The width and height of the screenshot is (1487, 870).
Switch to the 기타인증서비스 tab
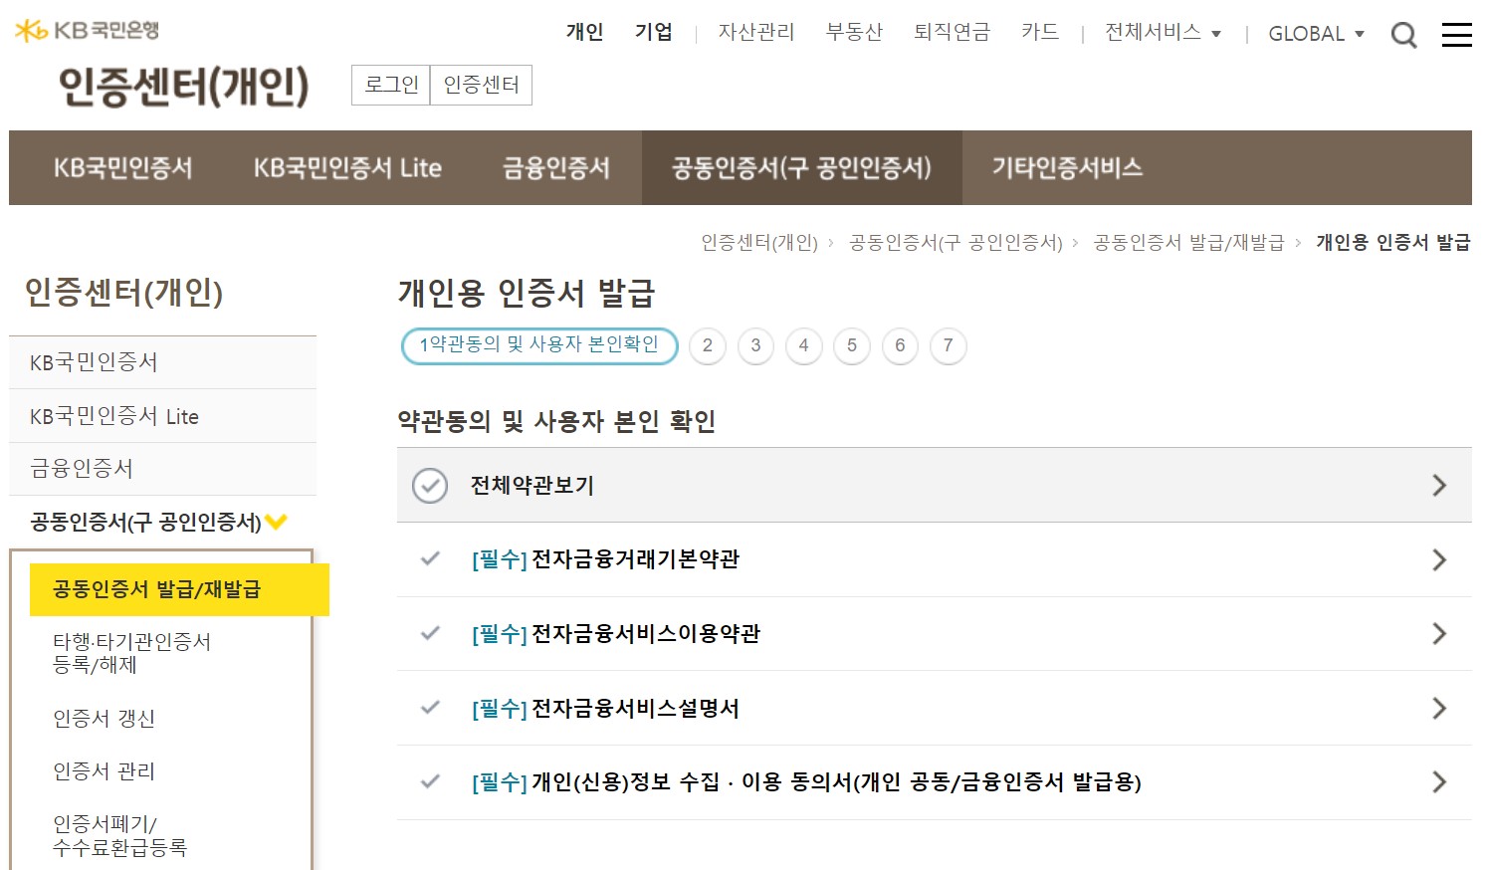(1068, 167)
